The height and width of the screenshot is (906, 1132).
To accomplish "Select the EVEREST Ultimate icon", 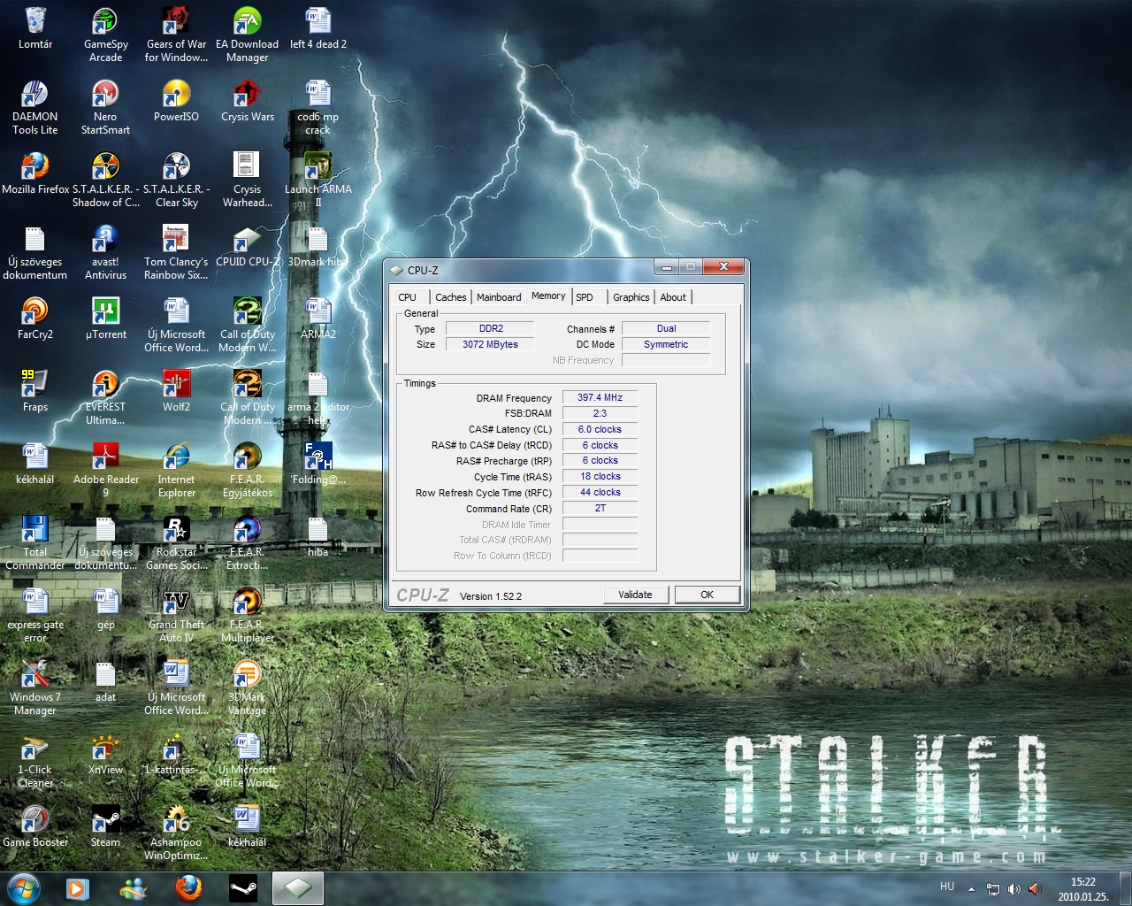I will (x=105, y=397).
